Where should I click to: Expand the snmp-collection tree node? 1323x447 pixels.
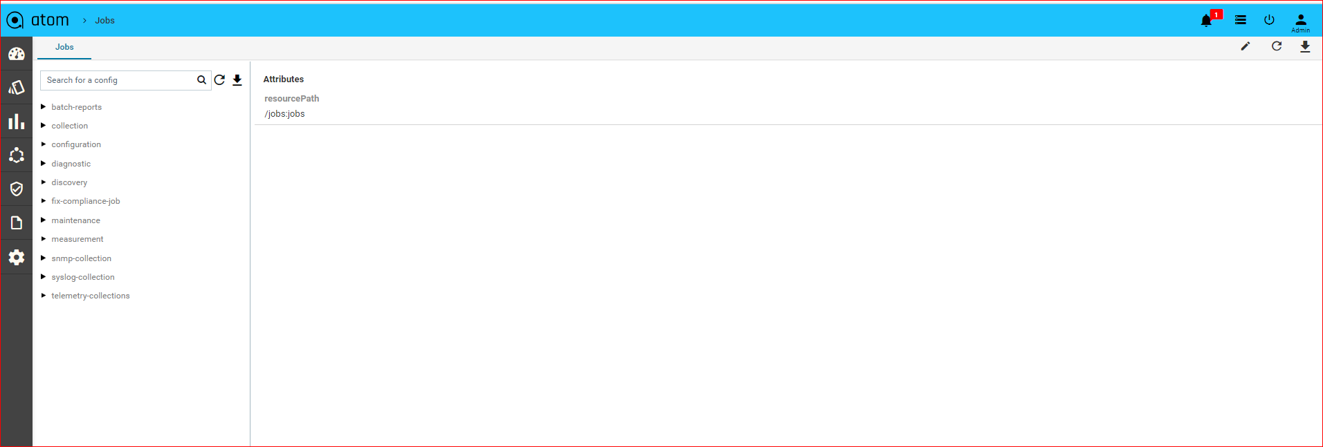pyautogui.click(x=43, y=258)
